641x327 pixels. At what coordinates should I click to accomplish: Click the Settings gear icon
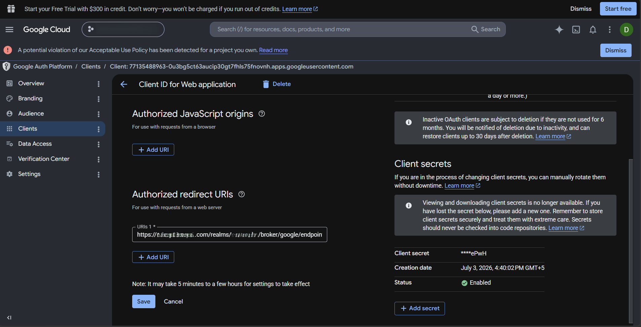tap(9, 174)
